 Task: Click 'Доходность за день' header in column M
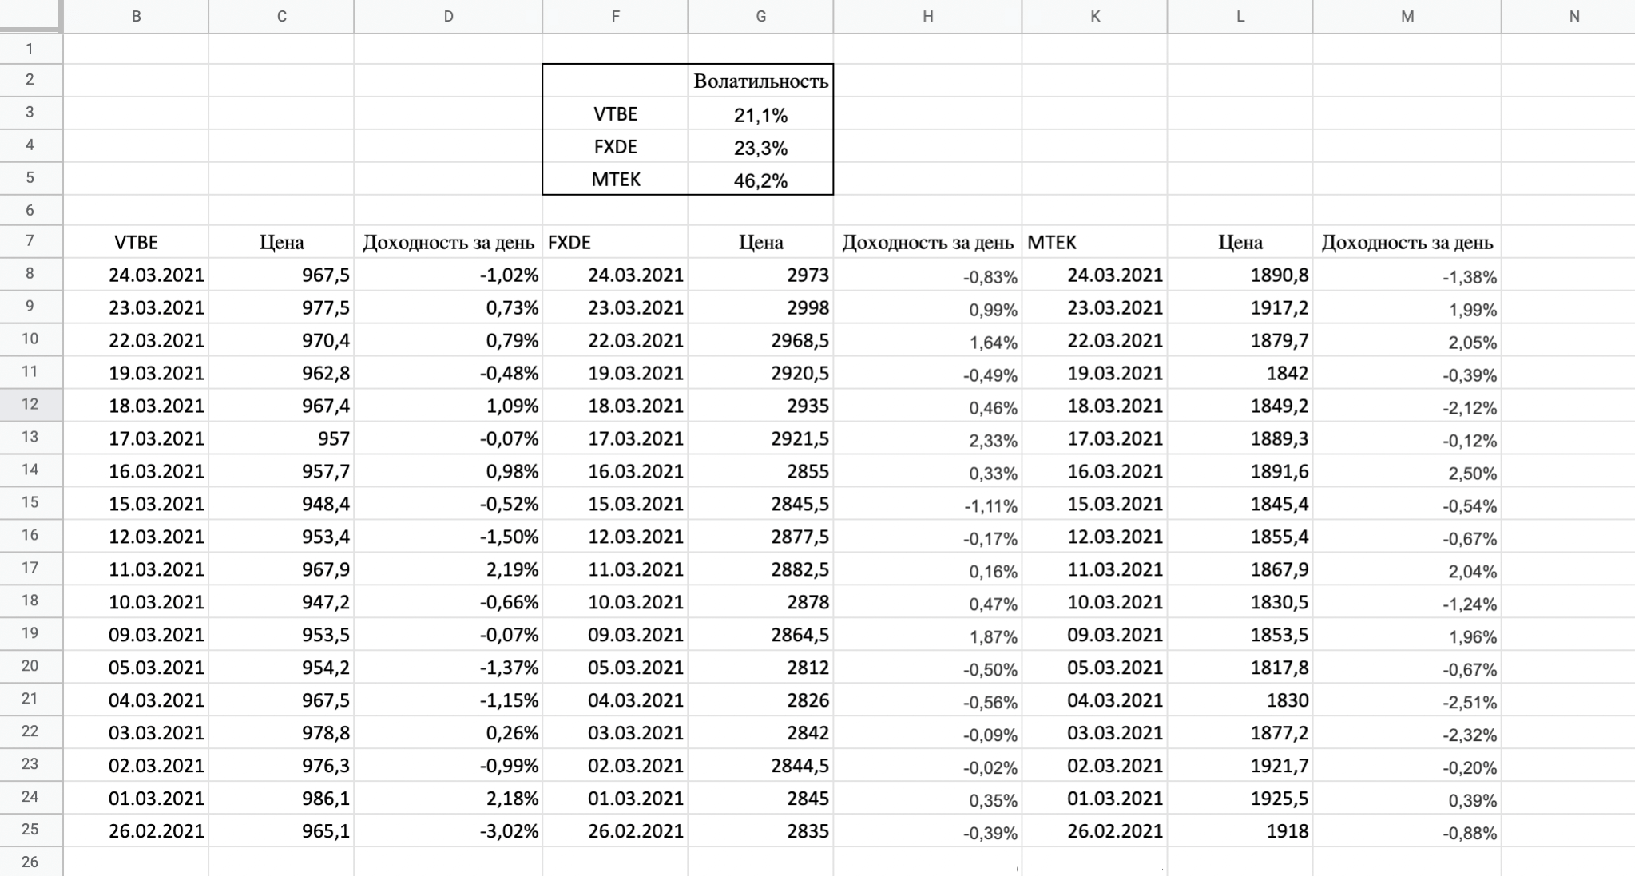coord(1407,242)
